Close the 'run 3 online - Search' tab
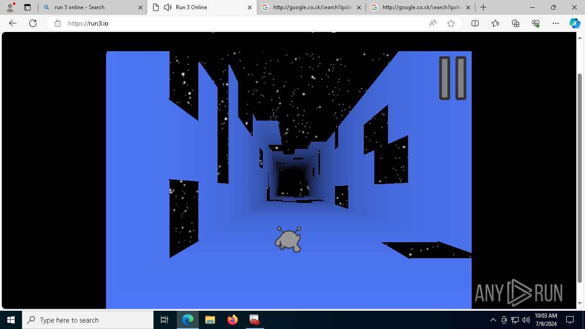 140,7
